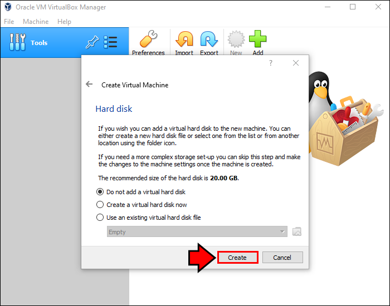
Task: Click the 'Create Virtual Machine' title text
Action: (x=135, y=85)
